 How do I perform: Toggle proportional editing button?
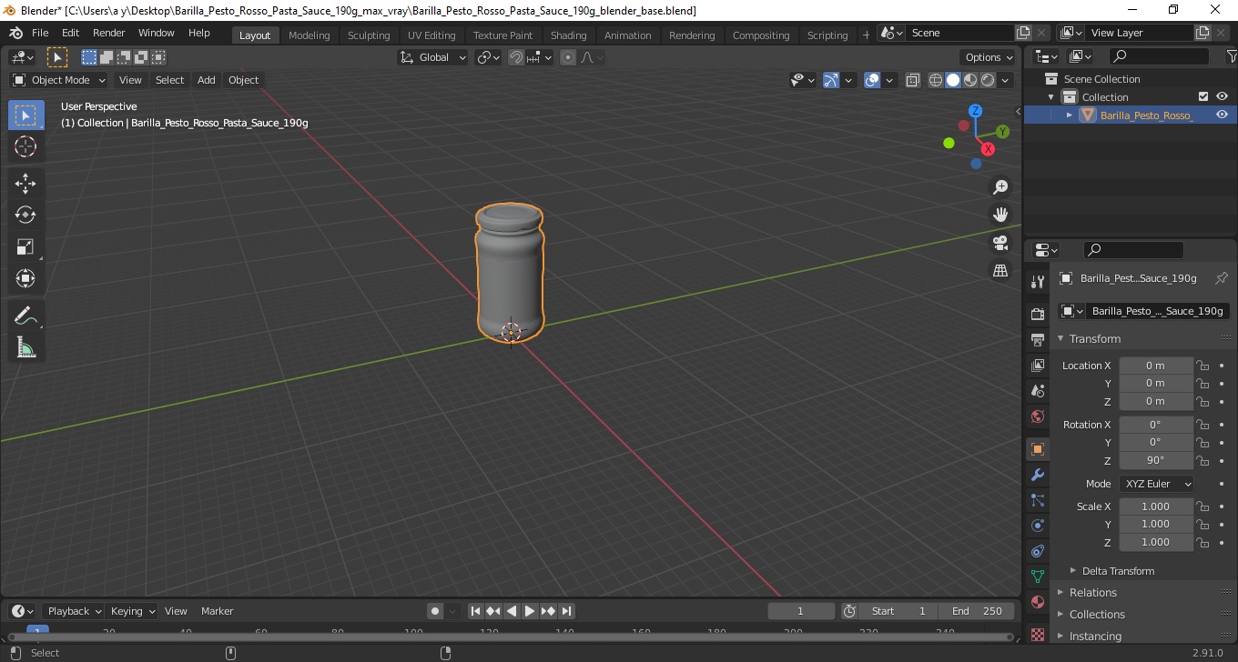coord(568,57)
